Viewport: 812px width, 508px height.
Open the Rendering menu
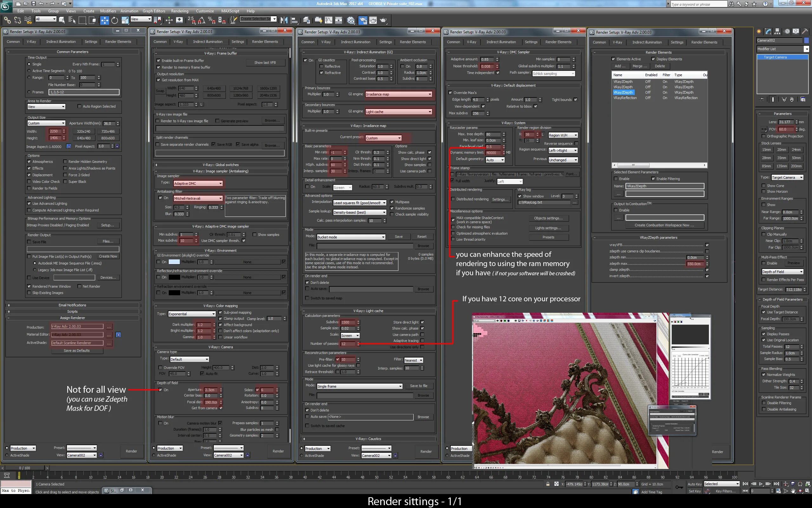(x=180, y=11)
